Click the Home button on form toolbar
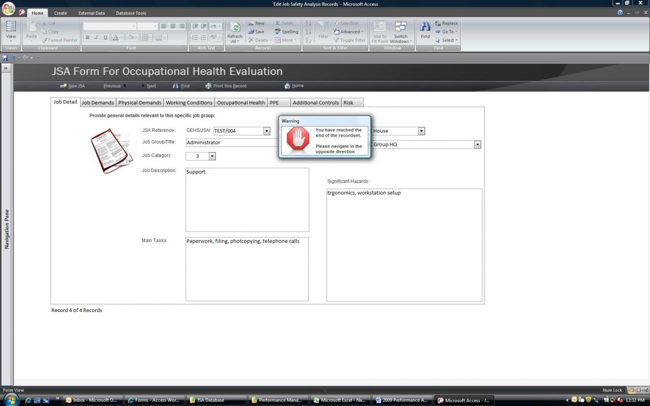This screenshot has width=650, height=406. tap(294, 86)
